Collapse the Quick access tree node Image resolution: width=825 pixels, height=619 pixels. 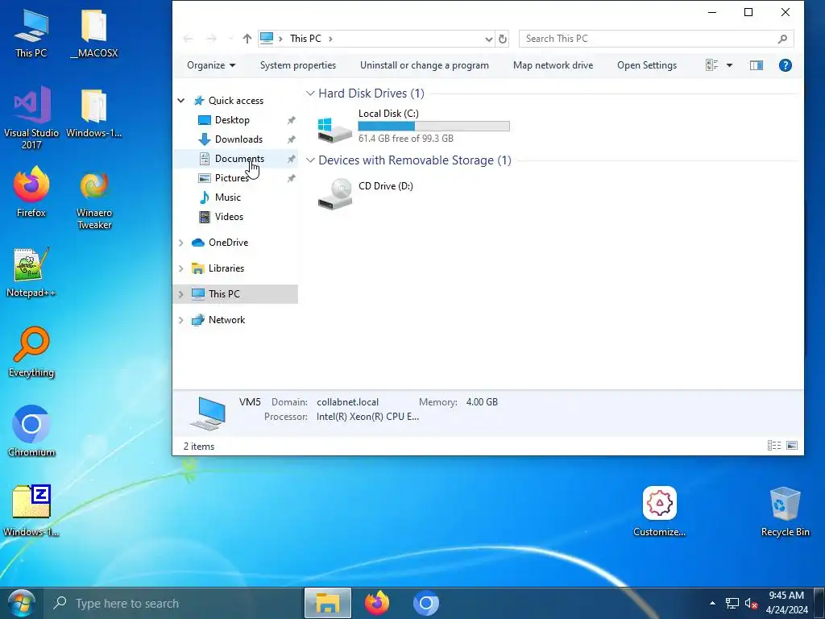coord(181,101)
